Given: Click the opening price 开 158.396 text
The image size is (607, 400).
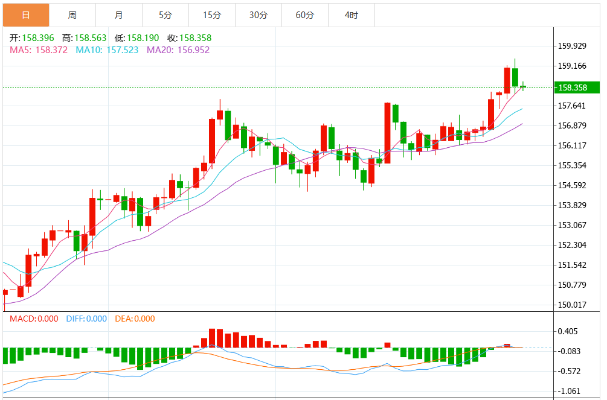Looking at the screenshot, I should (x=32, y=38).
